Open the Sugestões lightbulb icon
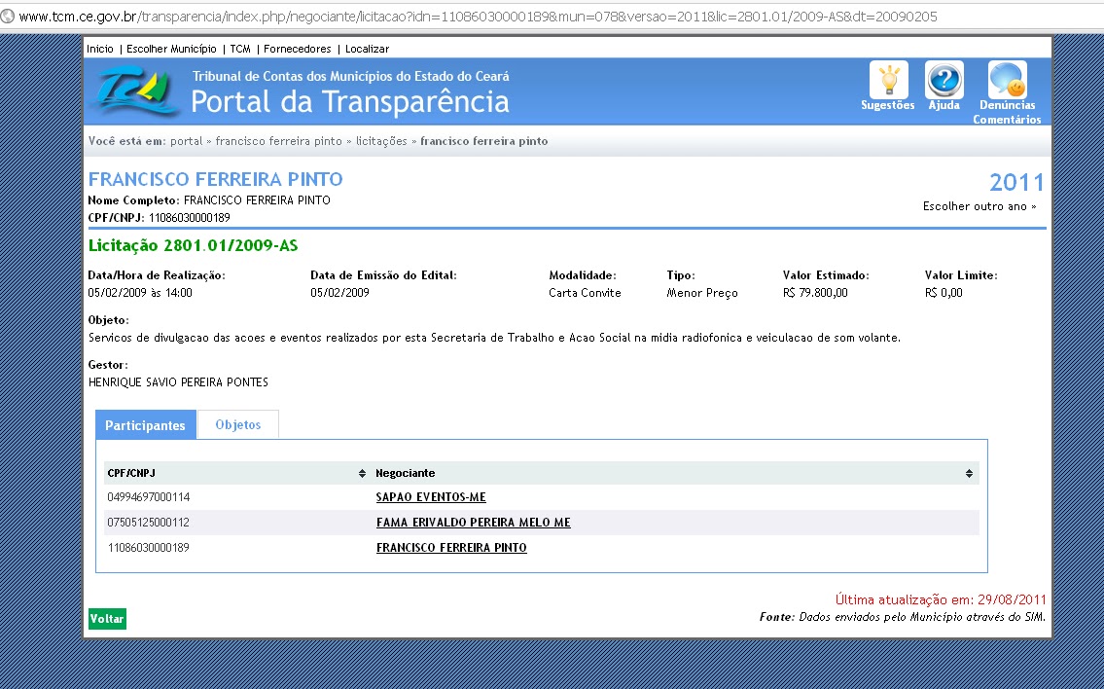Image resolution: width=1104 pixels, height=689 pixels. tap(889, 80)
